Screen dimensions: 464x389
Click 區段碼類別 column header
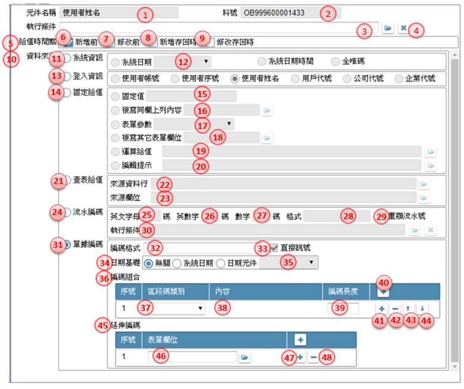click(x=175, y=292)
